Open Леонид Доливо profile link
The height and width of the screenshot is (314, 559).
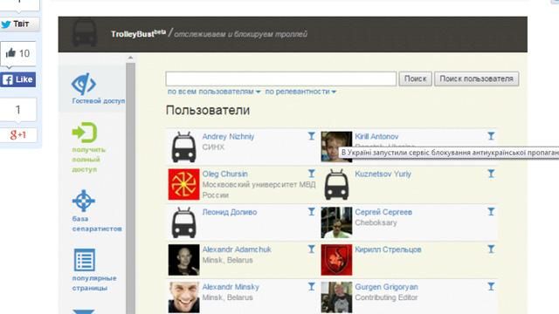[230, 212]
